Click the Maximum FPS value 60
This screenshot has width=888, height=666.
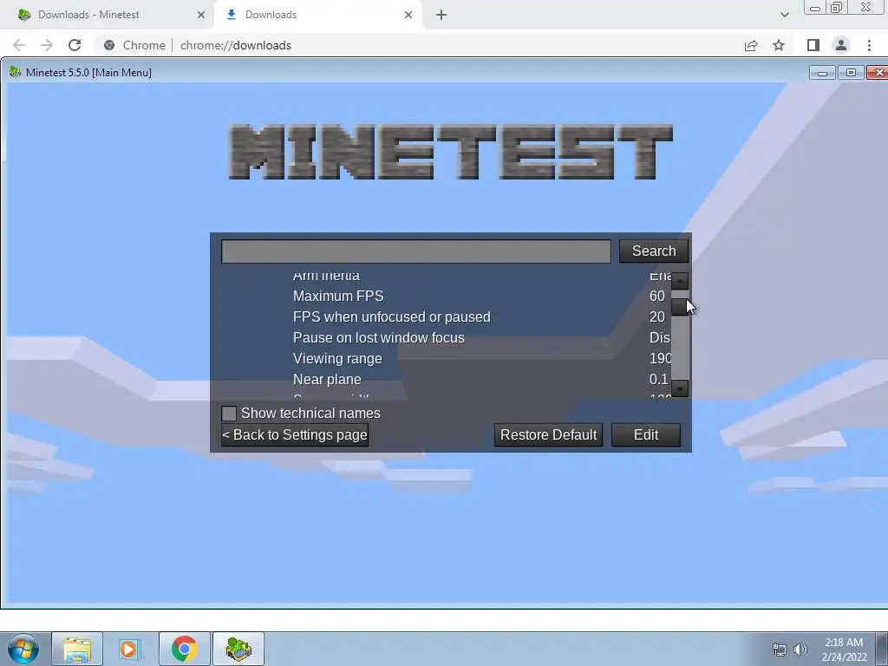[657, 297]
